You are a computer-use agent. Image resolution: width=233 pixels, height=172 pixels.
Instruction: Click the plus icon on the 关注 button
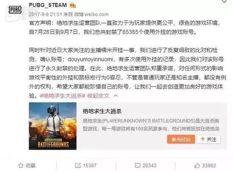(x=203, y=139)
